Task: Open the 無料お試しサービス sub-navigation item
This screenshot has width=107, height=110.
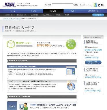Action: [21, 15]
